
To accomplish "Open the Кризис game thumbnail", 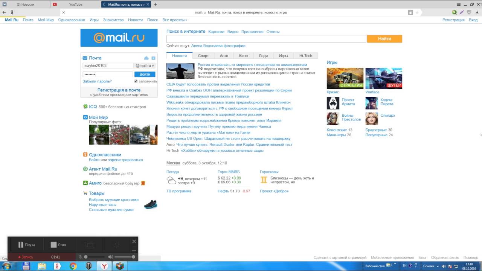I will (x=345, y=78).
